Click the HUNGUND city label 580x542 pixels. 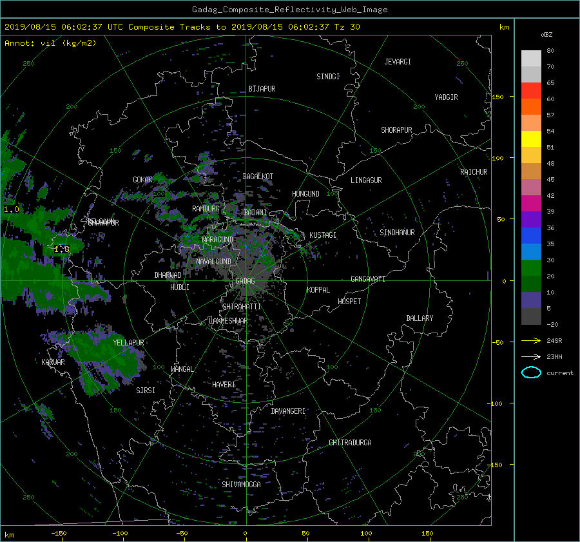pos(305,193)
